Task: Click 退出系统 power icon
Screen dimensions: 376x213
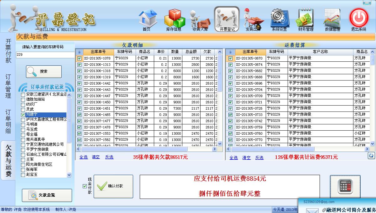Action: [x=359, y=19]
